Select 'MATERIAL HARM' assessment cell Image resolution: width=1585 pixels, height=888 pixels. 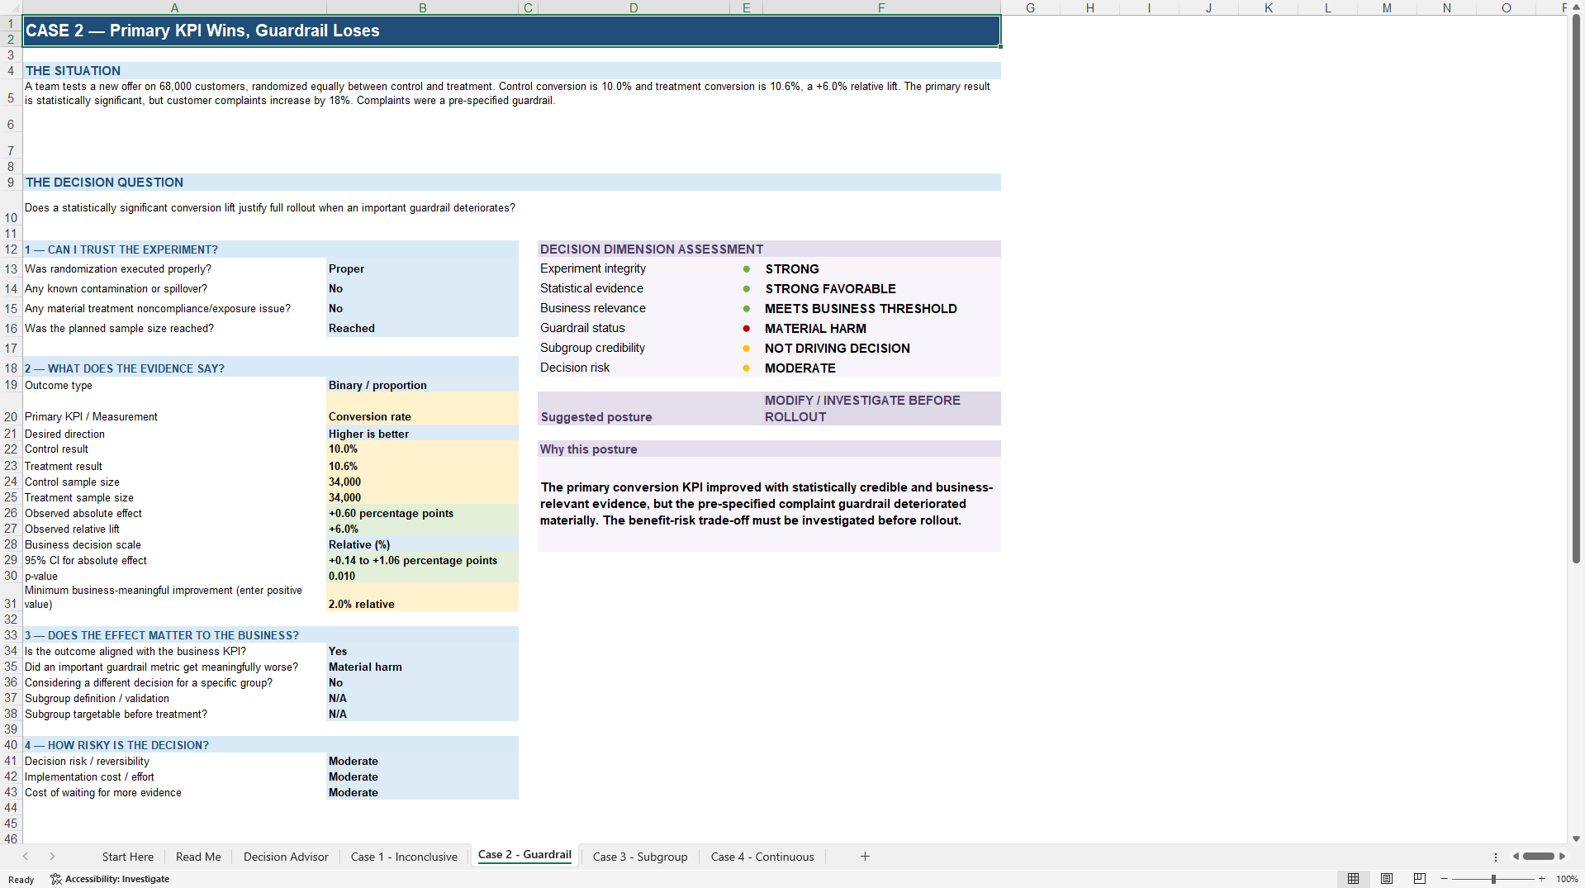click(881, 329)
